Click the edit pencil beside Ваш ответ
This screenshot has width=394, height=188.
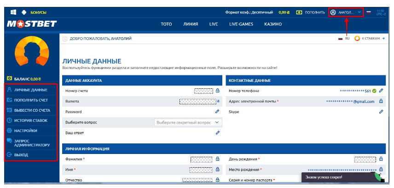pyautogui.click(x=217, y=133)
